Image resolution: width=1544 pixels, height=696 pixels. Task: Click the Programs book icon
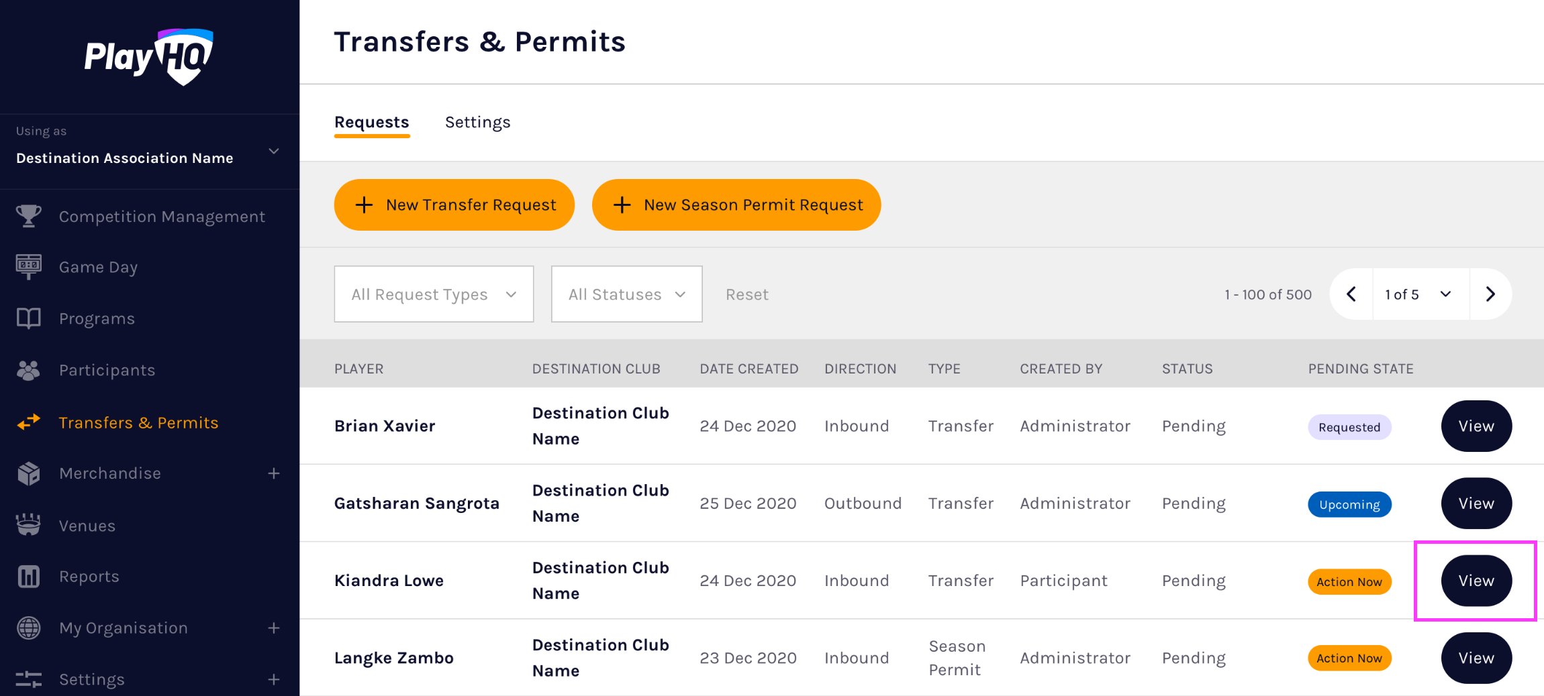[28, 318]
